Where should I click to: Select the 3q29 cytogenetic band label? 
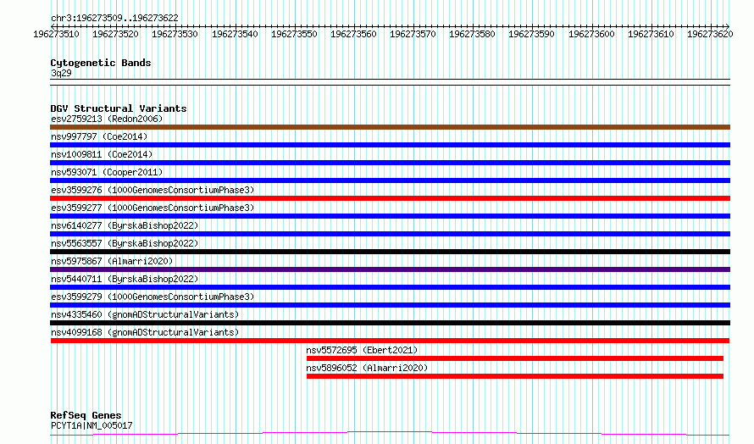61,73
